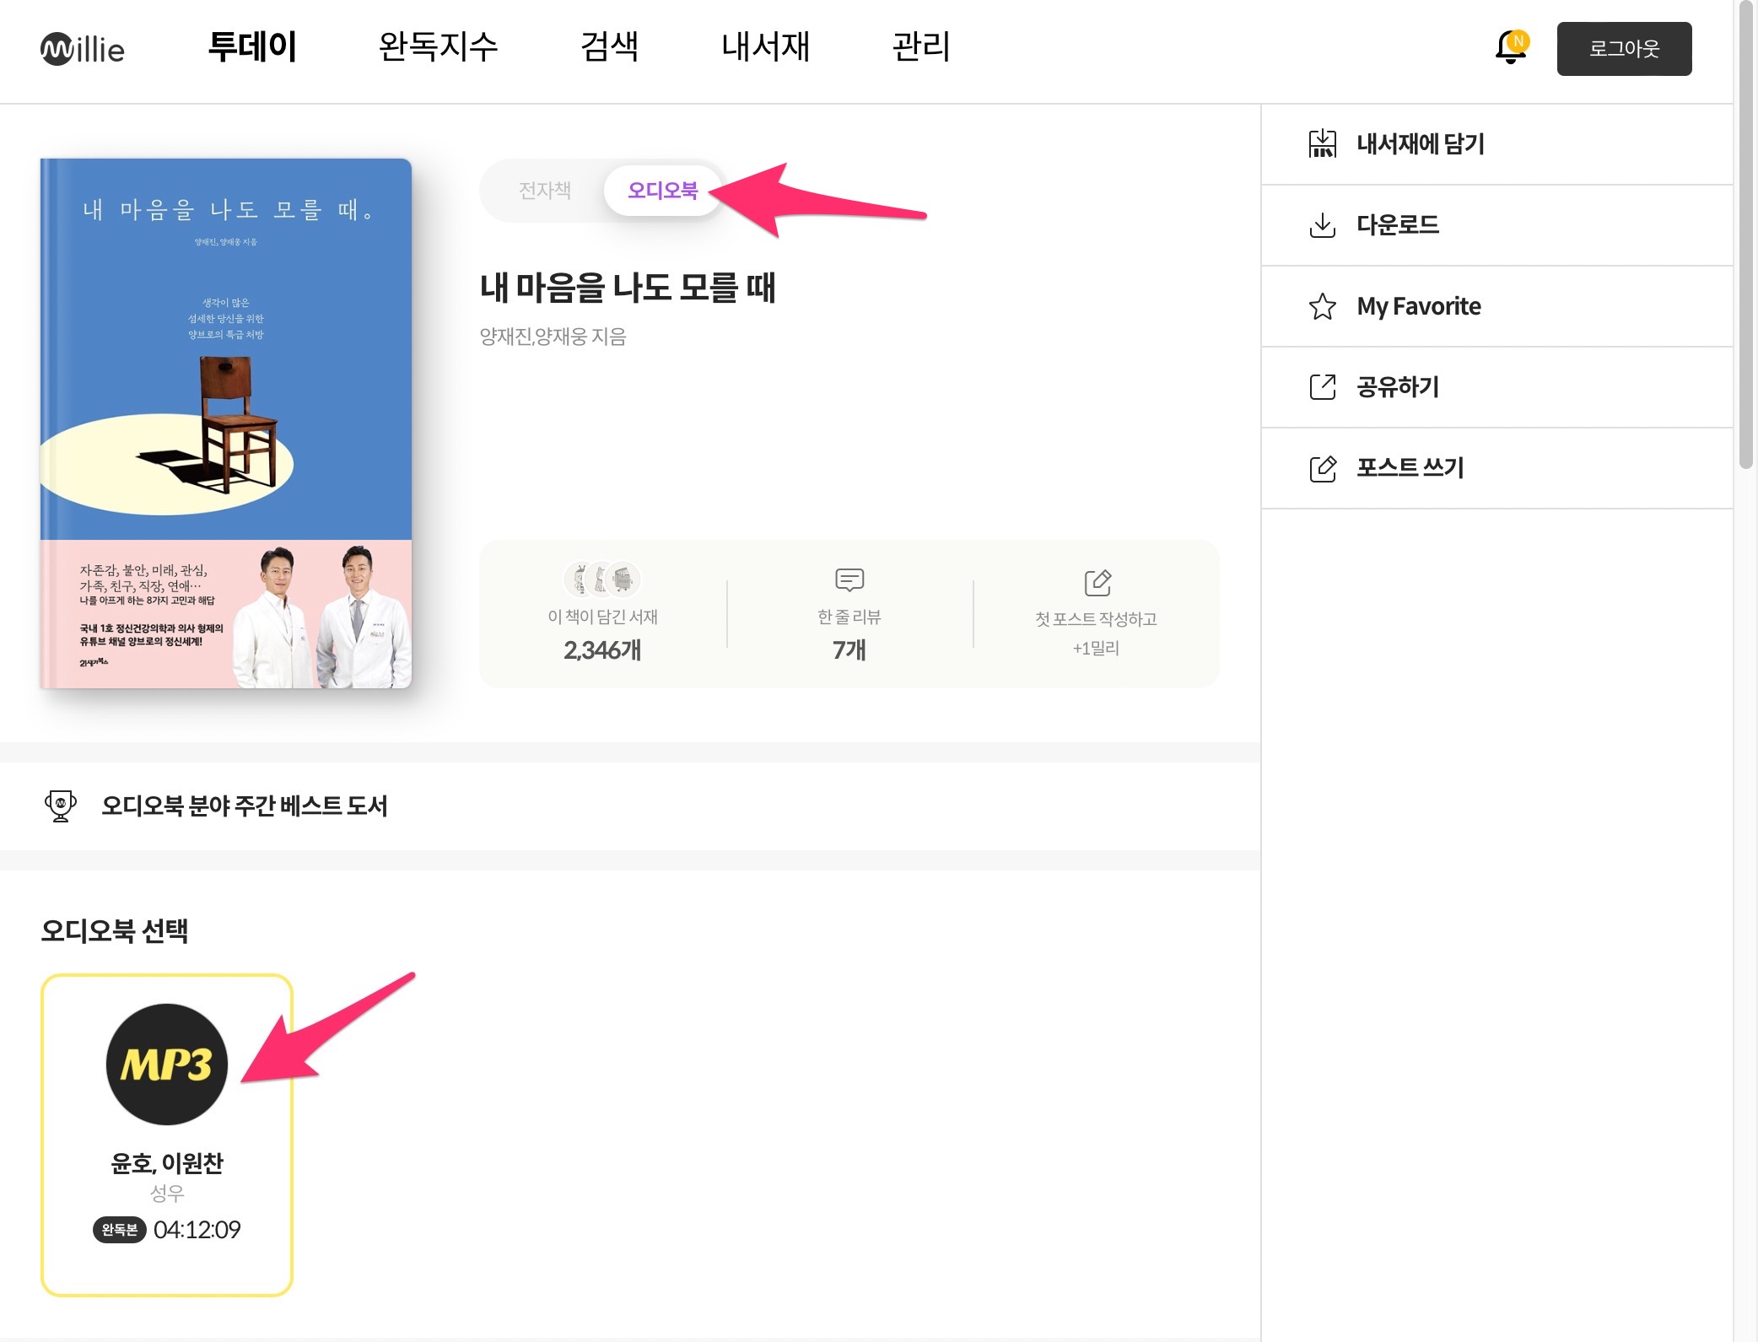Click the one-line review speech bubble icon

pyautogui.click(x=849, y=579)
